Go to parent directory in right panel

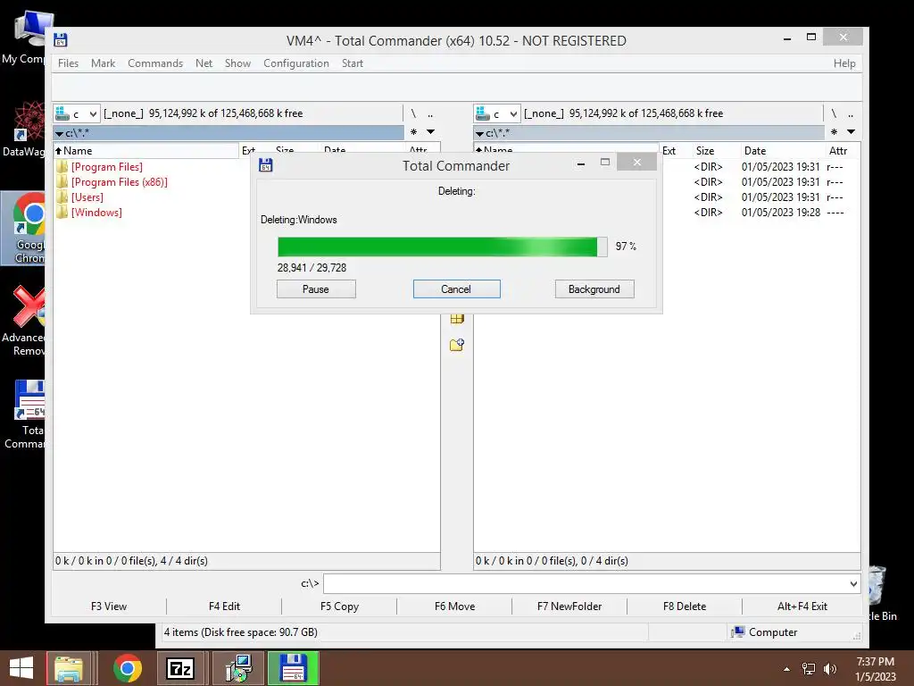[x=851, y=113]
